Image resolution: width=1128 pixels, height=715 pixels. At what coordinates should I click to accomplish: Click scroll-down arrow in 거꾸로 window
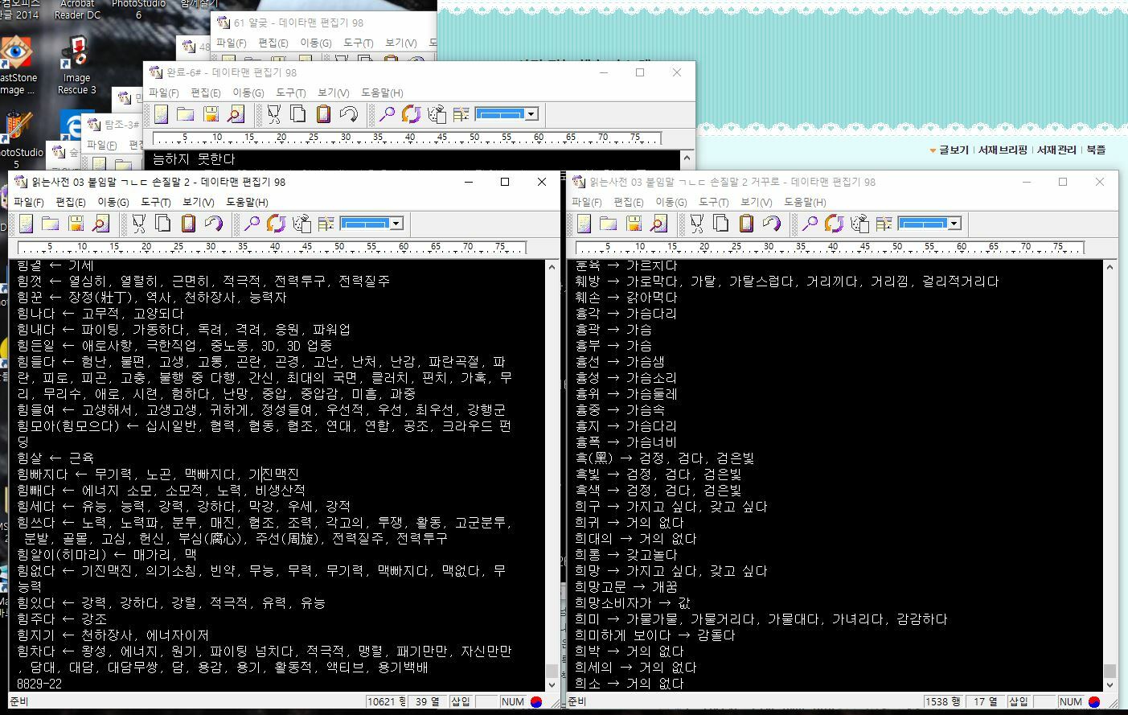coord(1110,684)
